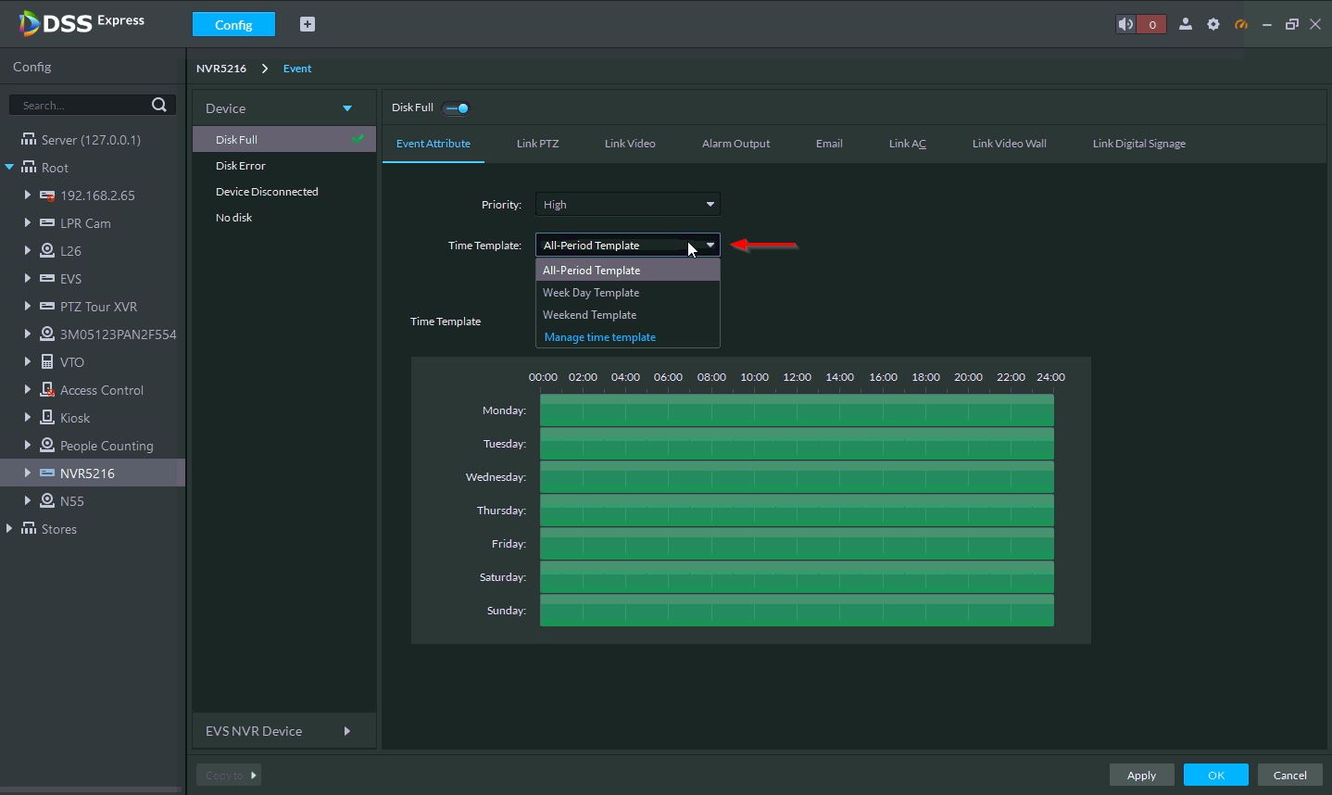This screenshot has width=1332, height=795.
Task: Open Manage time template link
Action: [599, 337]
